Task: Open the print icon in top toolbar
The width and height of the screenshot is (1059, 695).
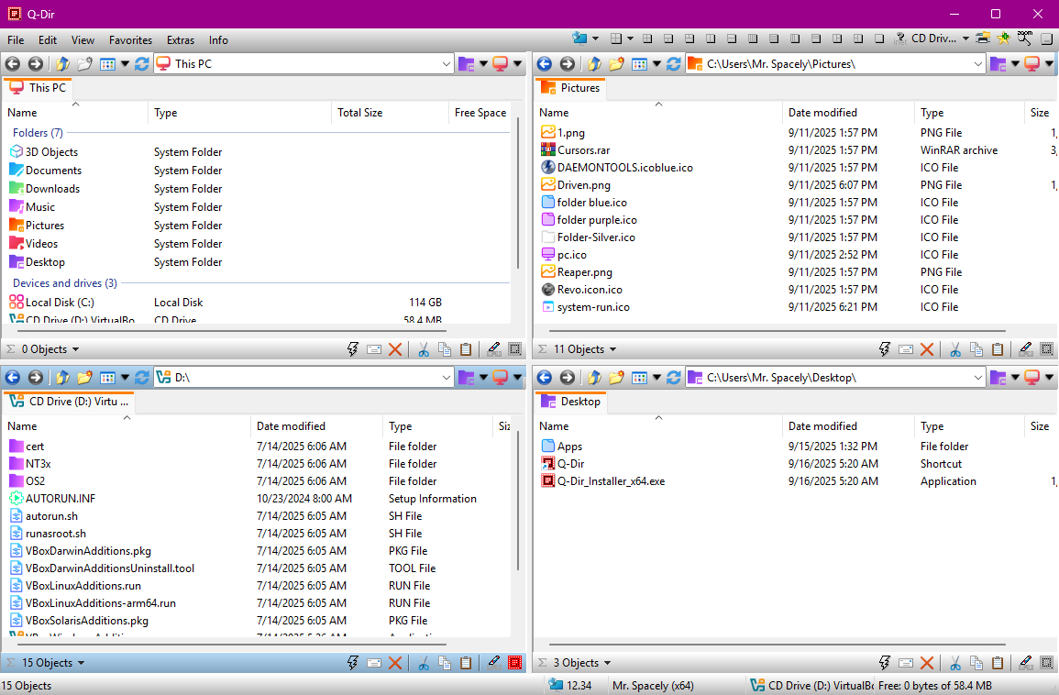Action: click(983, 39)
